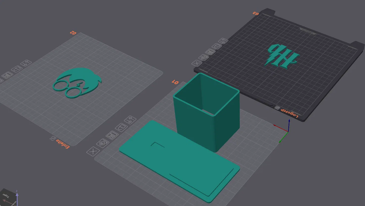Screen dimensions: 365x206
Task: Edit the LogoHP plate name icon
Action: pyautogui.click(x=277, y=108)
